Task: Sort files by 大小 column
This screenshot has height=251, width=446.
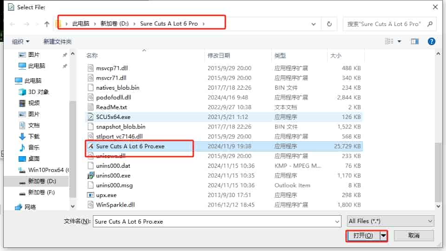Action: pyautogui.click(x=335, y=55)
